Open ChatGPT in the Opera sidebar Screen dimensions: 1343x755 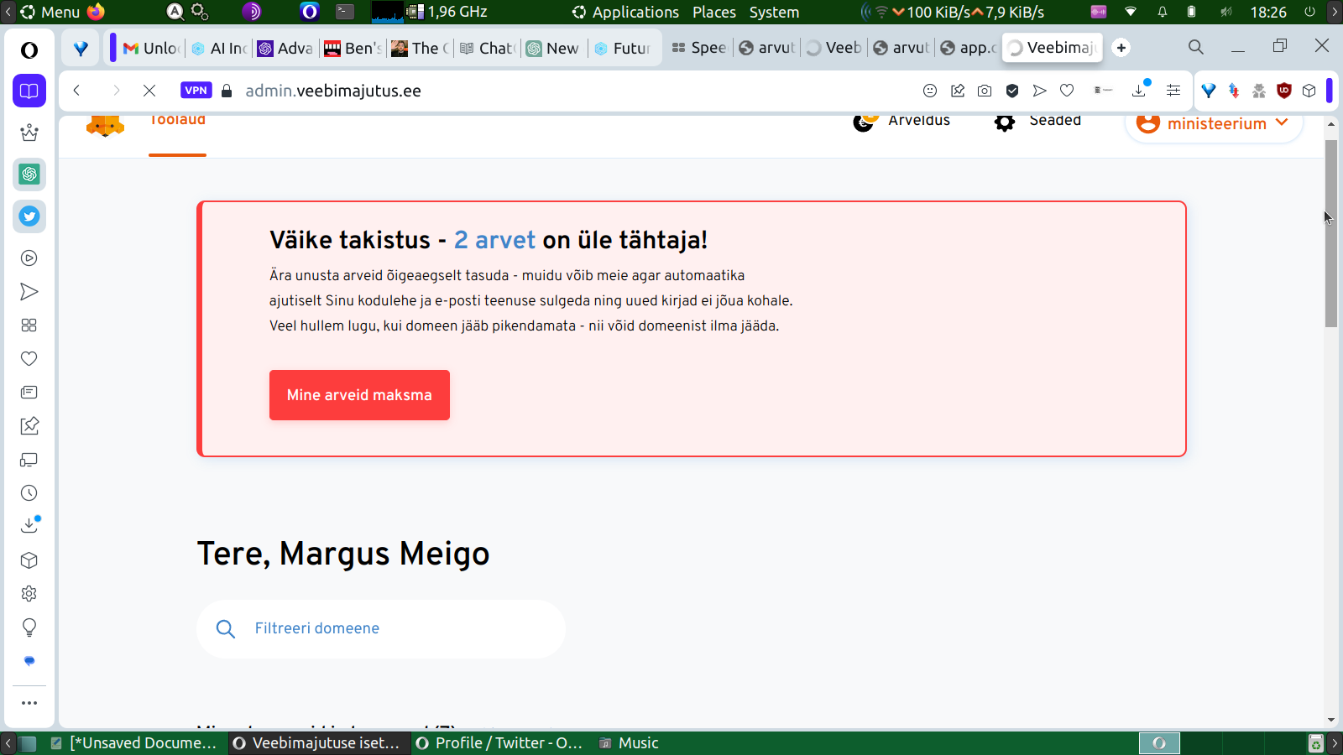coord(29,174)
